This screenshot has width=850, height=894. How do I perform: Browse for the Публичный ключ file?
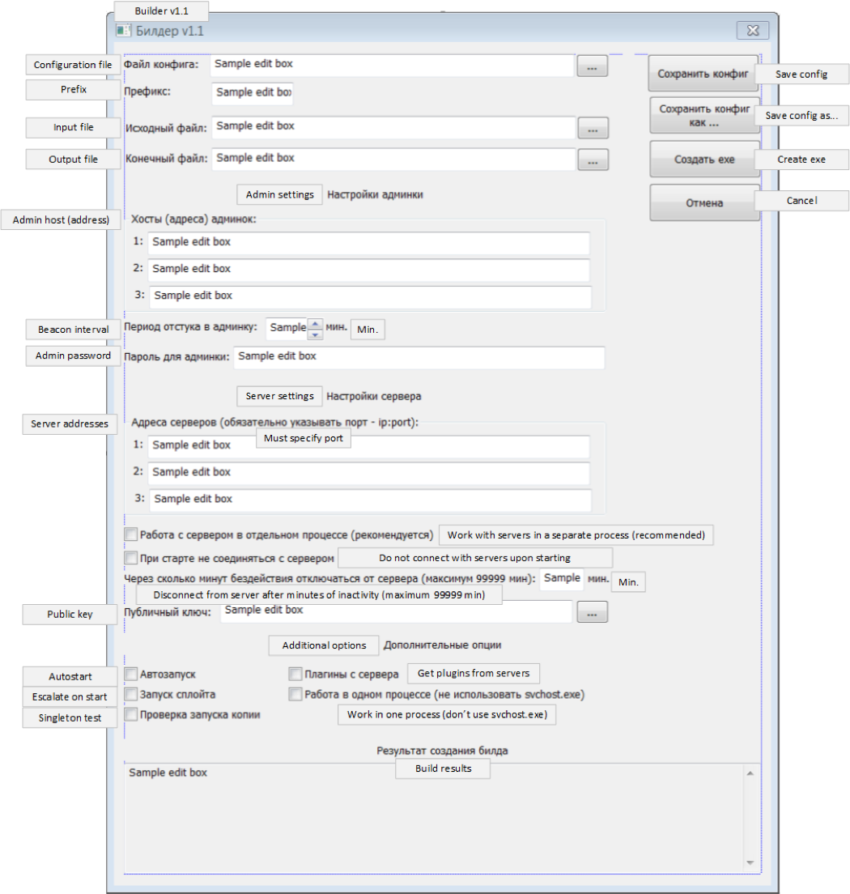(x=592, y=613)
